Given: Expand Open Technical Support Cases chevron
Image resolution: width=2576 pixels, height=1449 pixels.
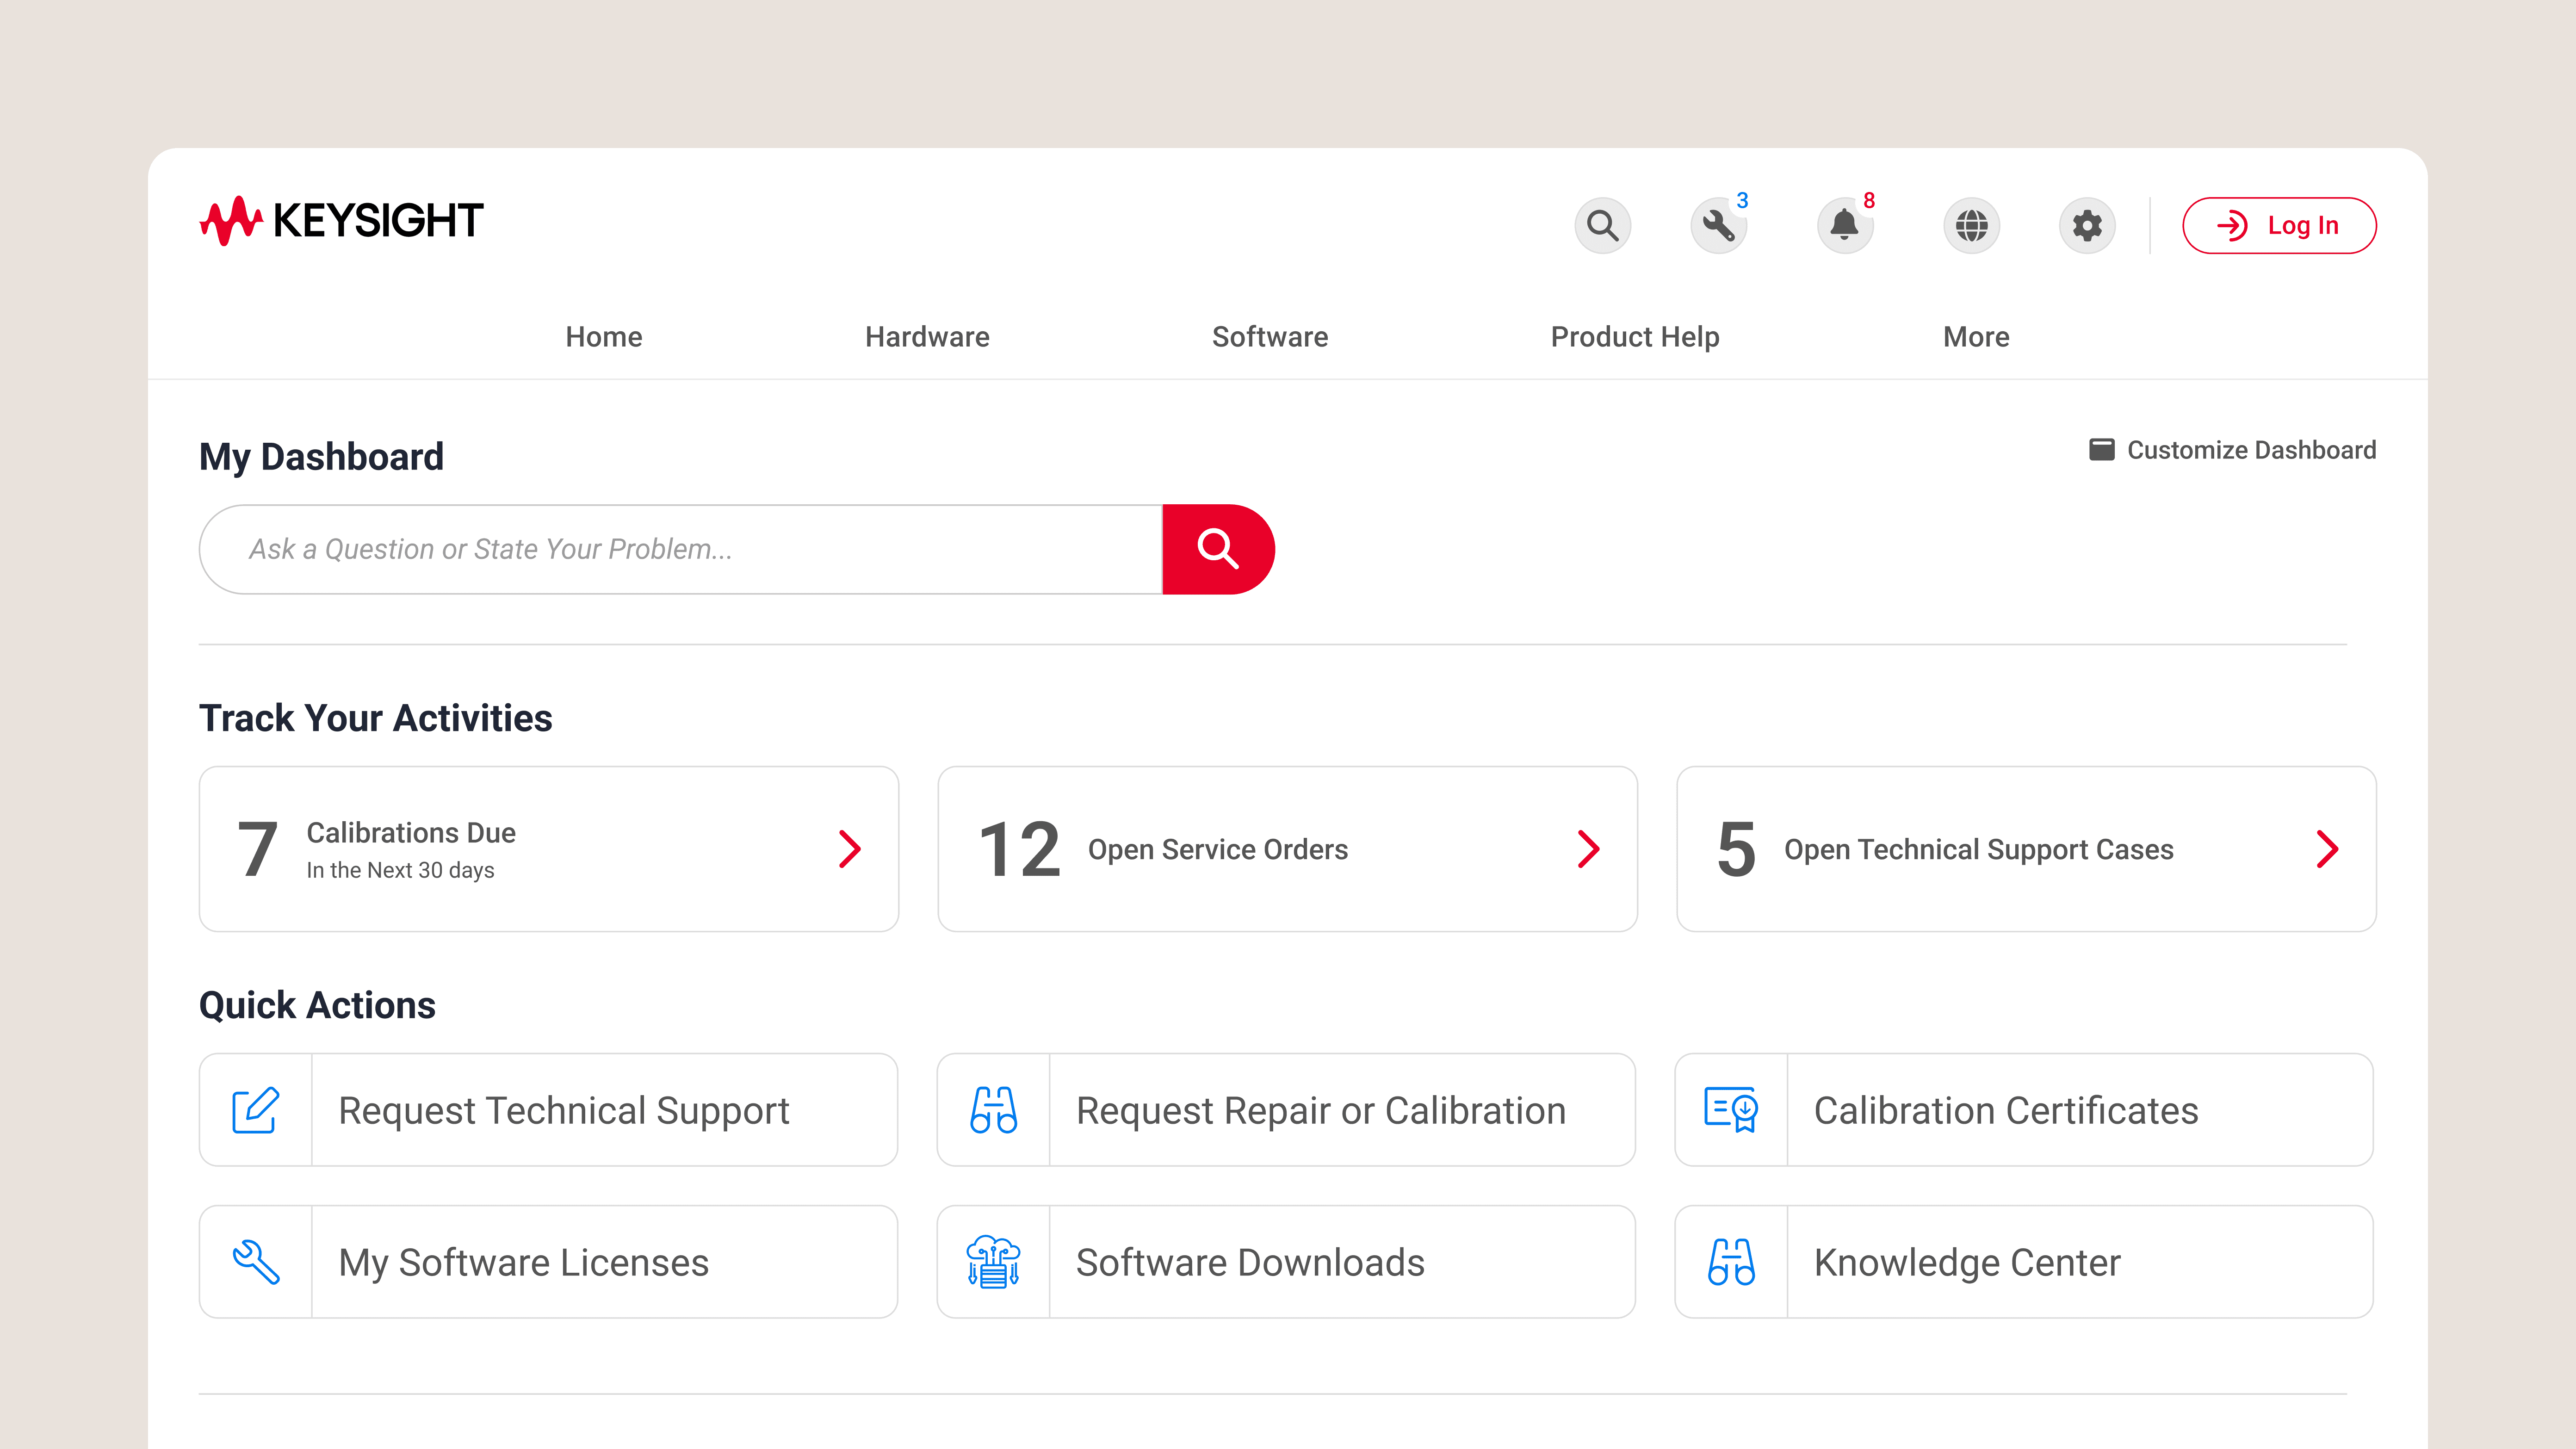Looking at the screenshot, I should click(2327, 849).
